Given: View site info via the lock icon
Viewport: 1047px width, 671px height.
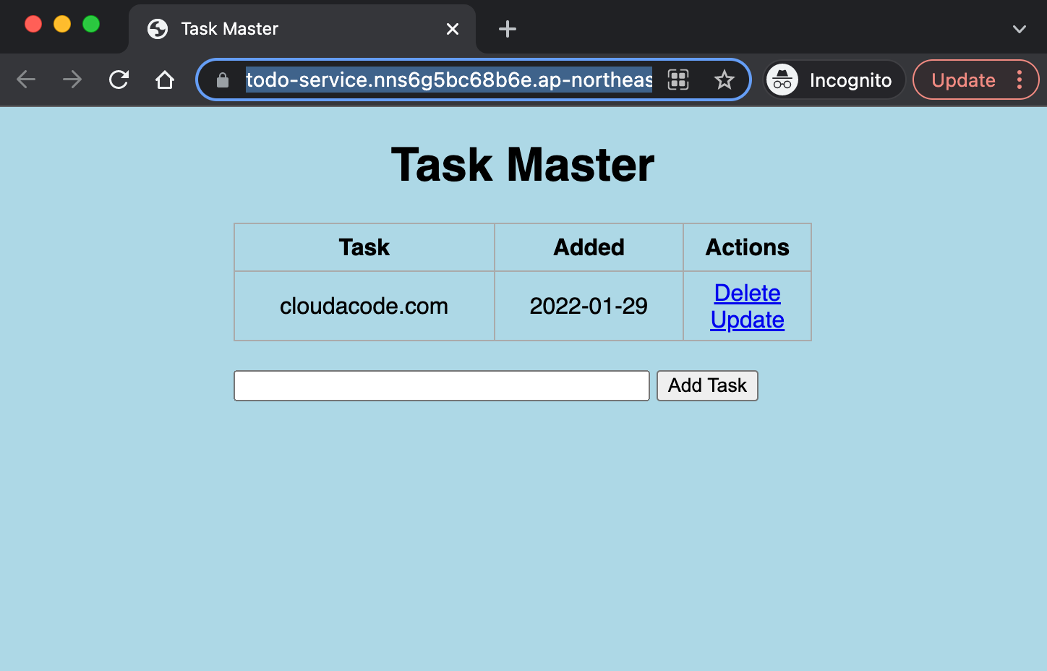Looking at the screenshot, I should [223, 80].
